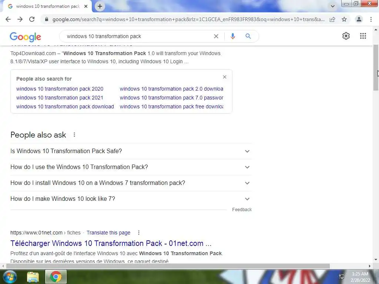The width and height of the screenshot is (379, 284).
Task: Go back with the browser back arrow
Action: 8,19
